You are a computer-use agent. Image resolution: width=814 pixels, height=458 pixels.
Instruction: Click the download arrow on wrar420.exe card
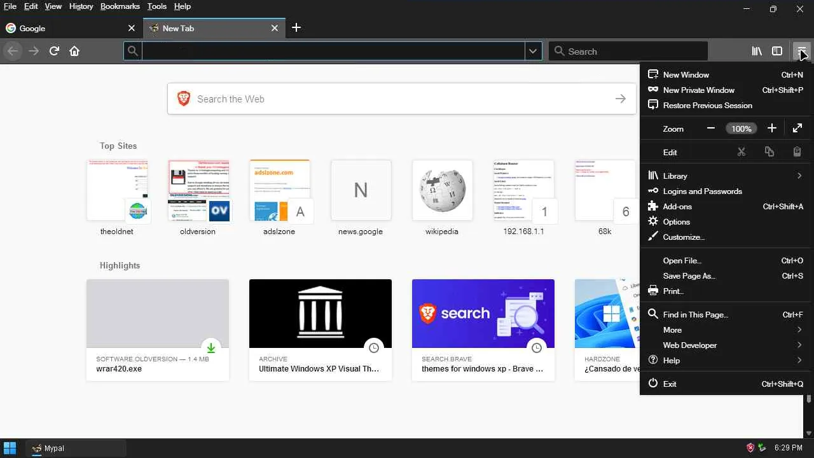[211, 348]
